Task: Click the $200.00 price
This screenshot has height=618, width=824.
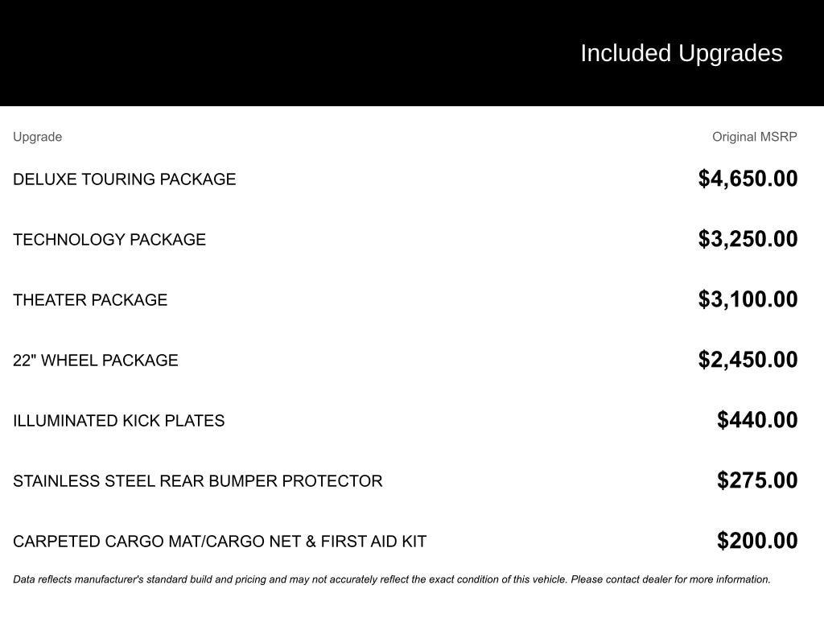Action: pos(757,541)
